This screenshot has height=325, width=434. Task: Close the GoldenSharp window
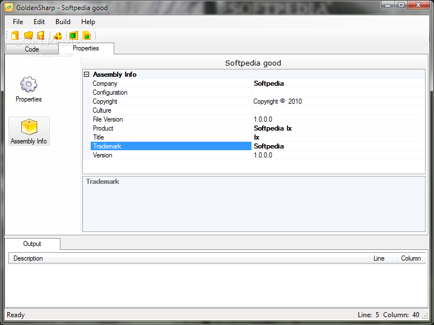pos(419,5)
